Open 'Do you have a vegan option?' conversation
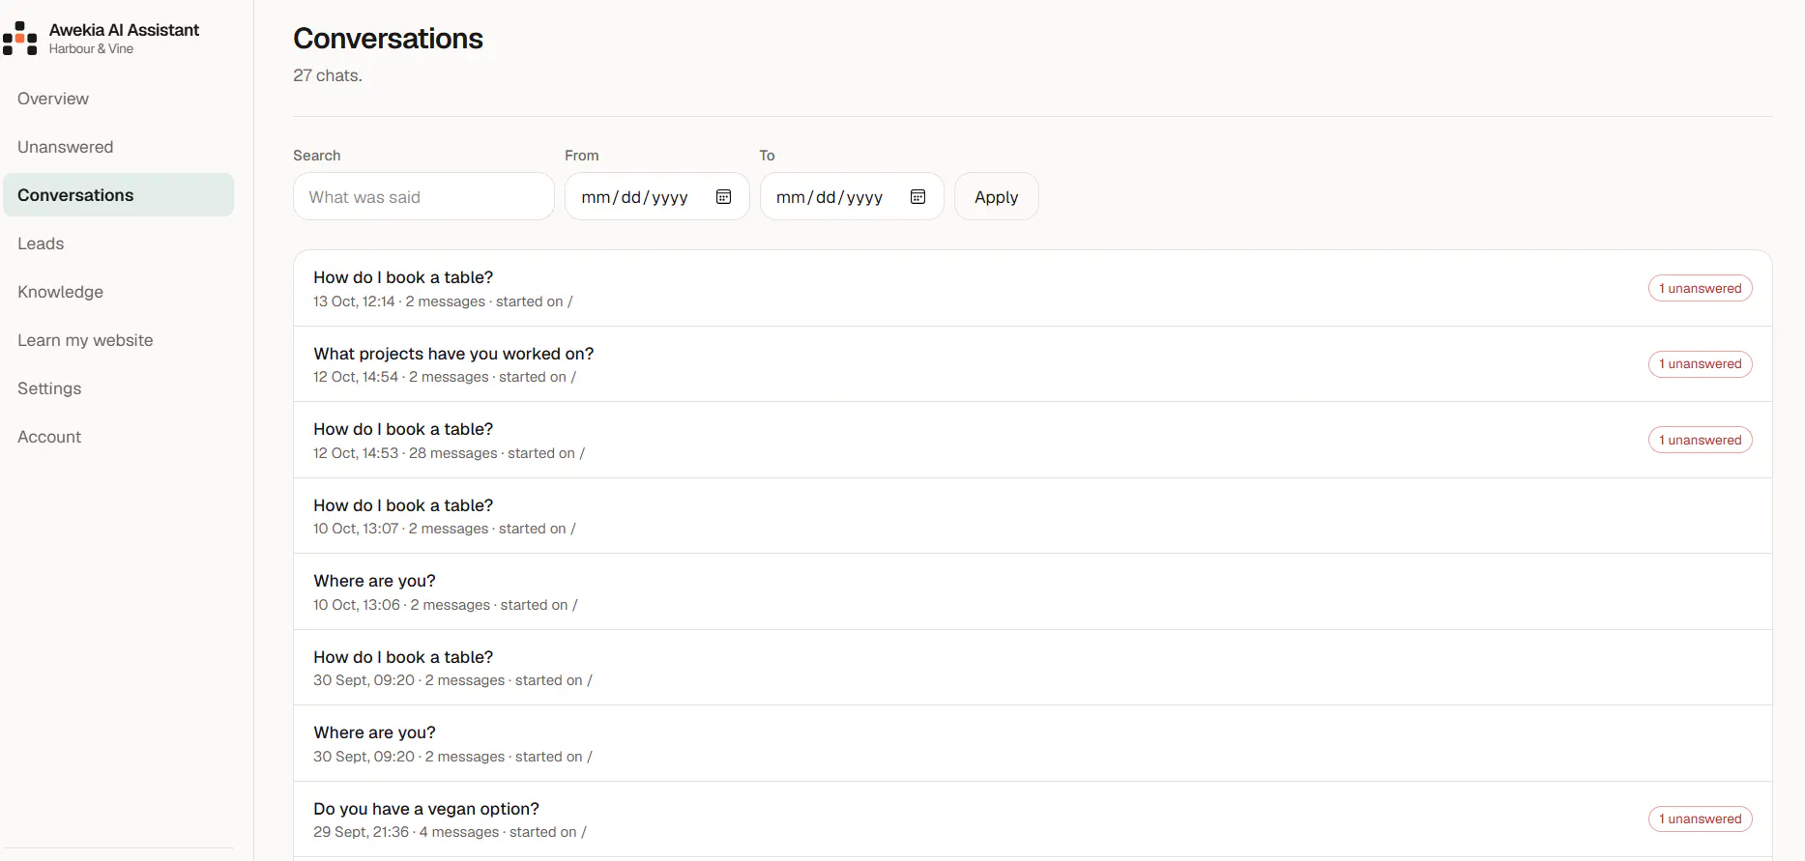 pos(1033,819)
